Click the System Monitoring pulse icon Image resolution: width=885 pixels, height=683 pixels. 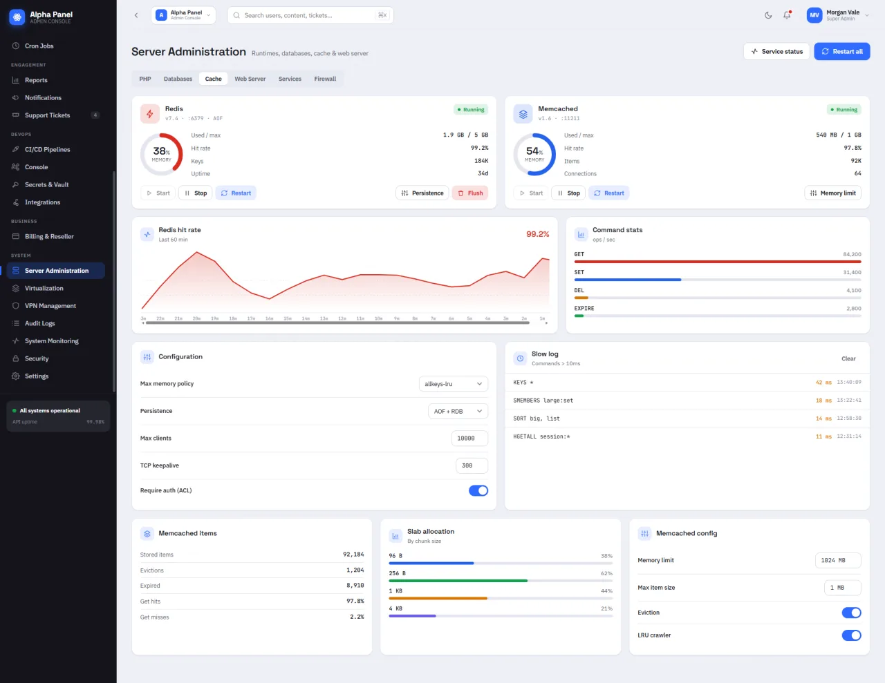[x=16, y=341]
